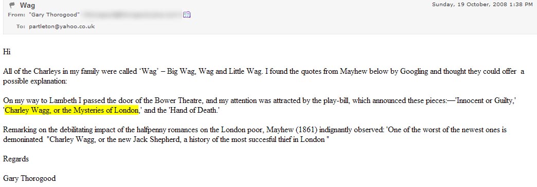Click the highlighted Charley Wagg Mysteries text

point(71,111)
